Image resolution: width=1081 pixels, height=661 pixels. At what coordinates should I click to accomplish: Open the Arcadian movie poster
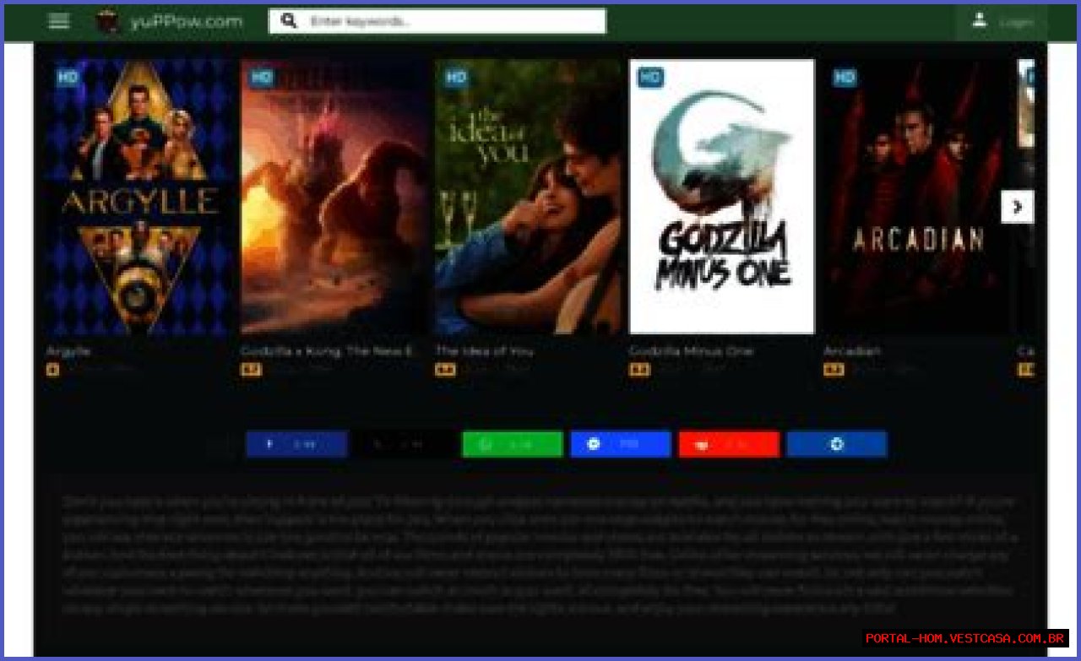[916, 197]
